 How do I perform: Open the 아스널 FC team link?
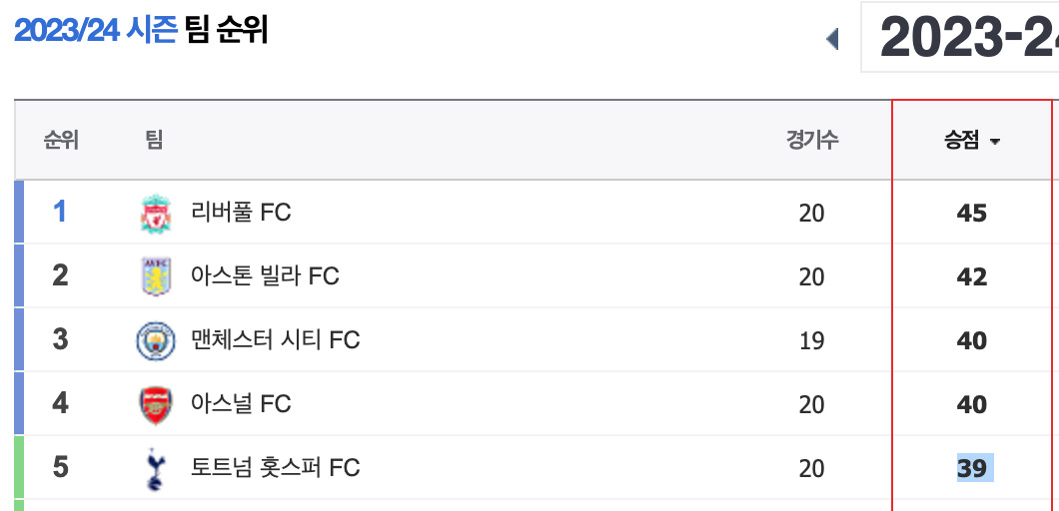(241, 404)
